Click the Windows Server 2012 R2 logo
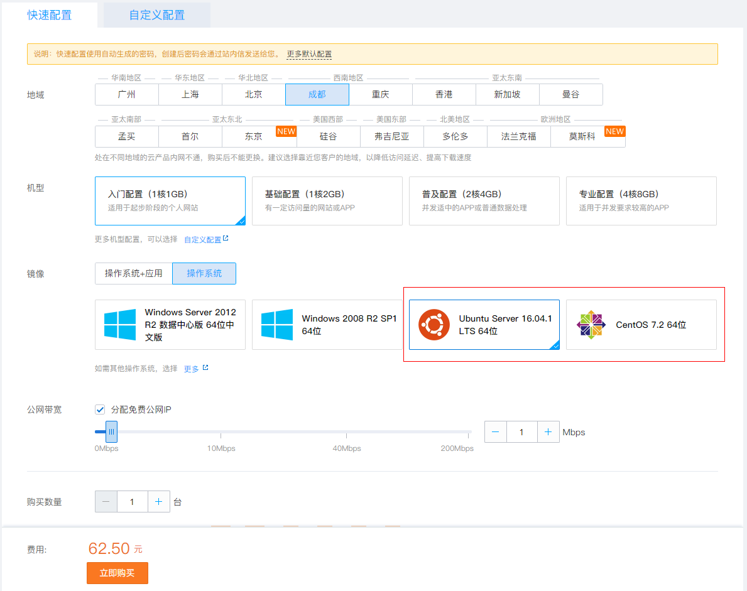Screen dimensions: 747x591 click(120, 325)
